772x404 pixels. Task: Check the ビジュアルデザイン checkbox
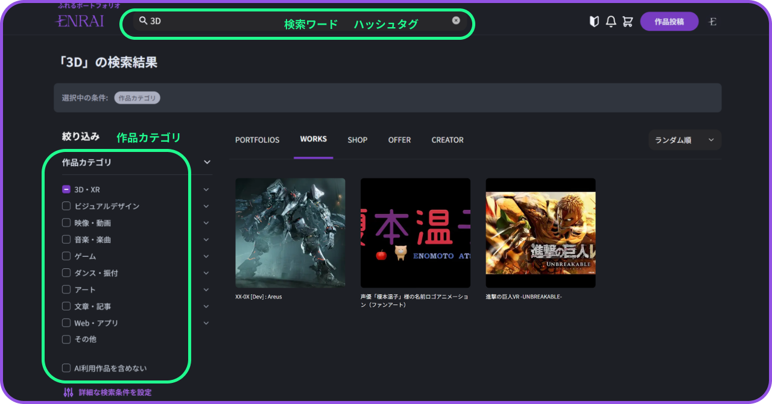click(66, 206)
